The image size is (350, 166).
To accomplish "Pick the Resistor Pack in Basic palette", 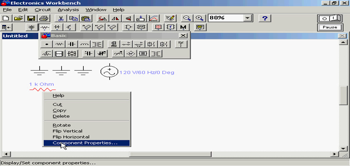I will coord(59,54).
